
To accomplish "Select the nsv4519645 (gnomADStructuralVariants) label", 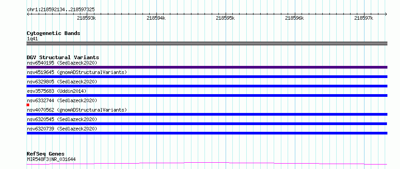I will (x=77, y=72).
